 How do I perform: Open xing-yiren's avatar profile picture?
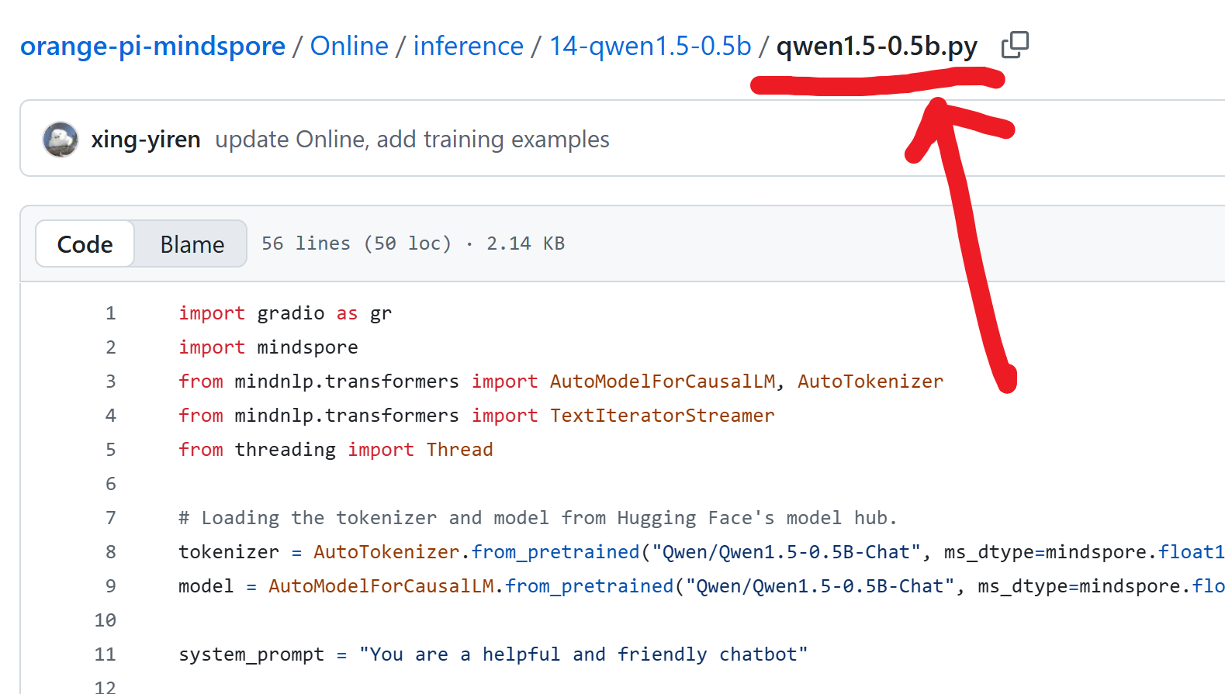coord(60,140)
